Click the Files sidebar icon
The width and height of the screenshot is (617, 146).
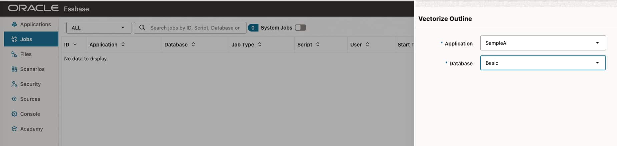point(14,54)
